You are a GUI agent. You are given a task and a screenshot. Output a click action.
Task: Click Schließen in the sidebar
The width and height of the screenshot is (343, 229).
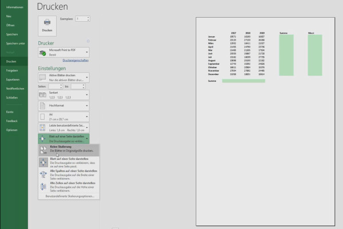coord(12,98)
